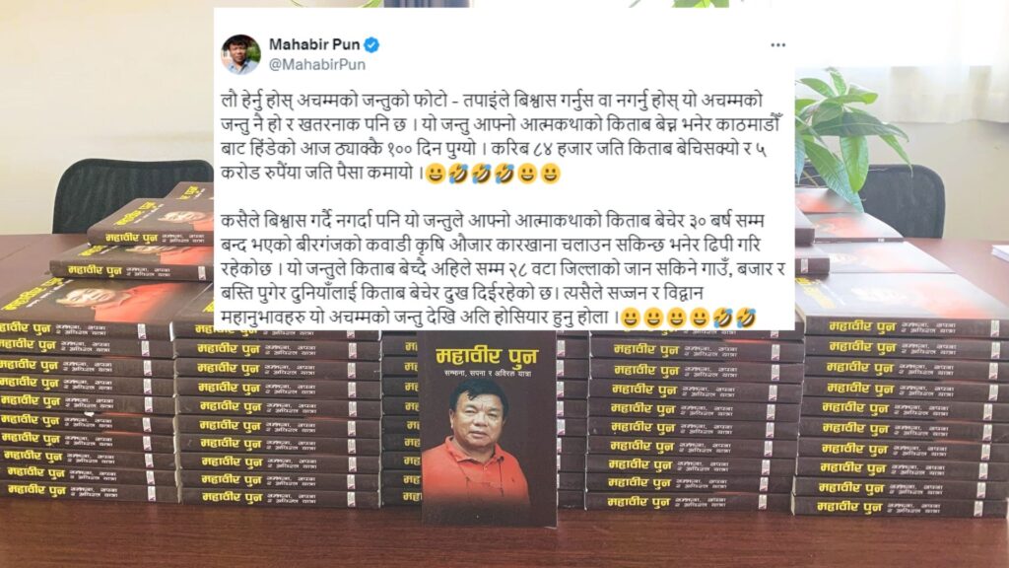Select the upright book cover in center

point(489,428)
